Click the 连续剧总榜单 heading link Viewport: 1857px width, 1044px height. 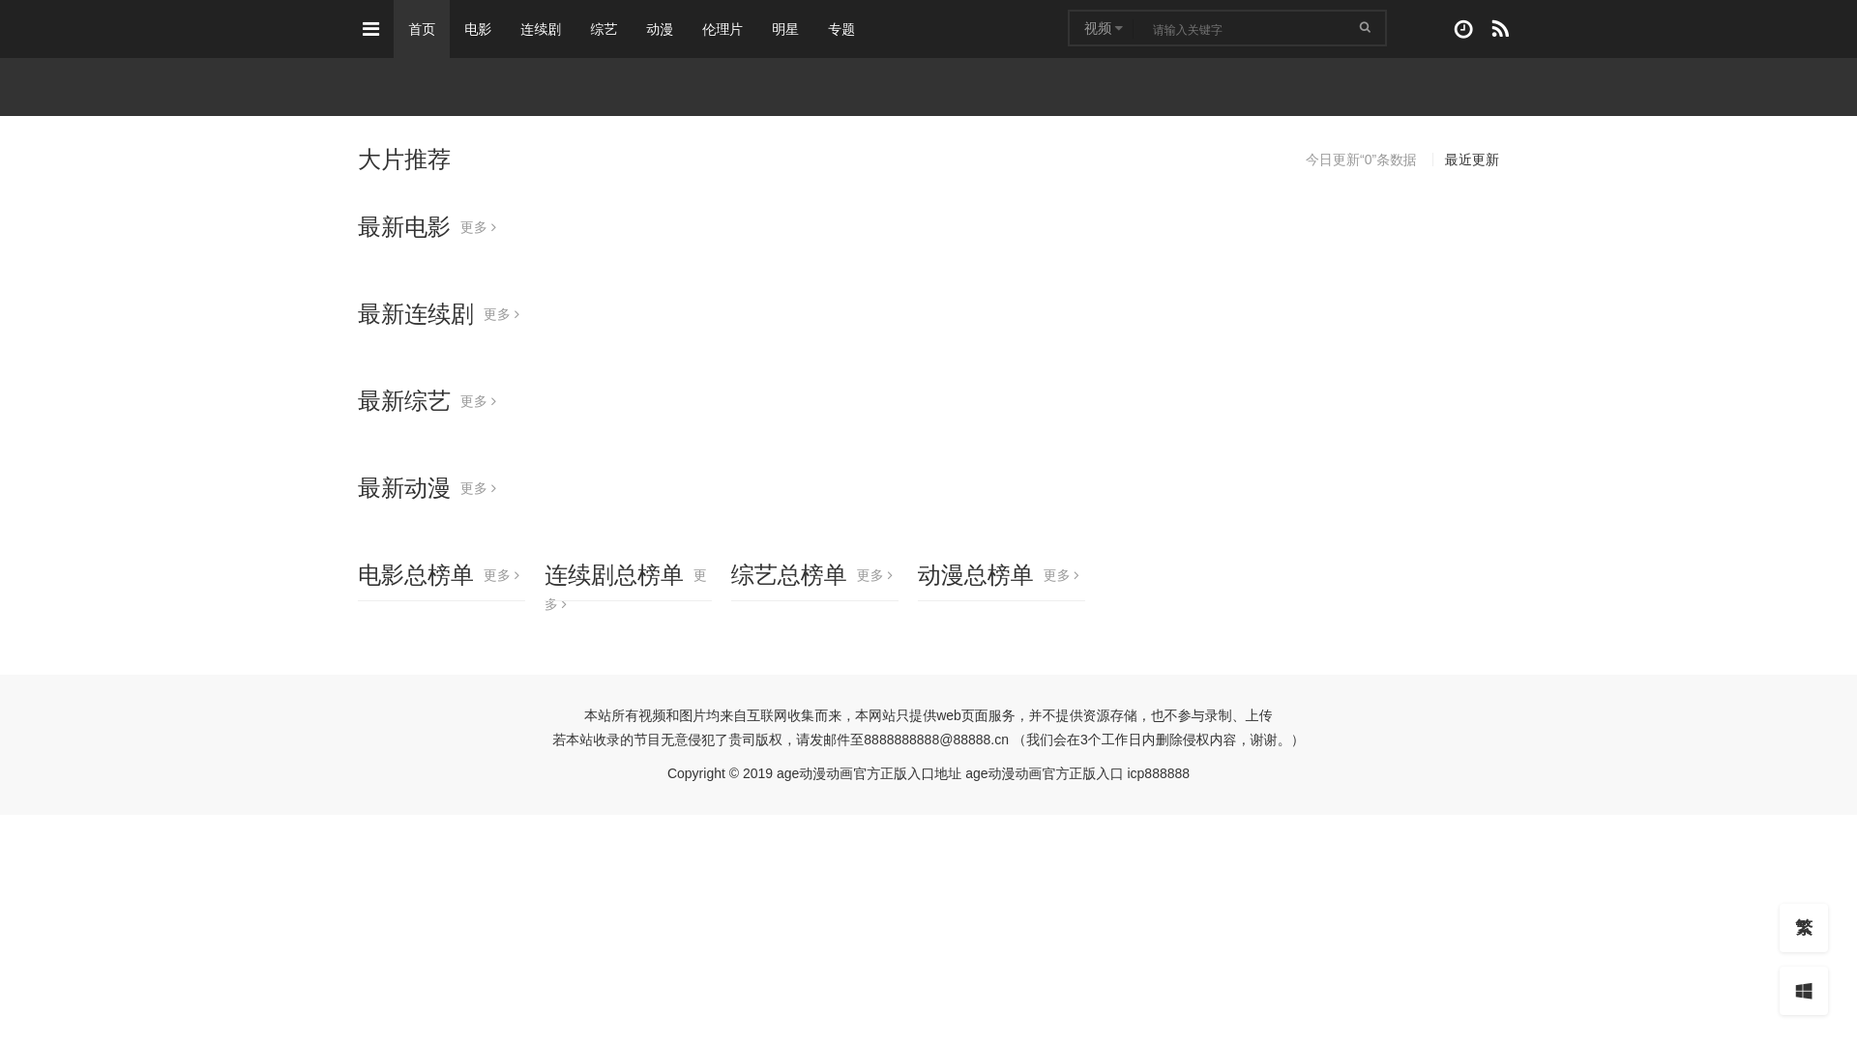[x=614, y=575]
